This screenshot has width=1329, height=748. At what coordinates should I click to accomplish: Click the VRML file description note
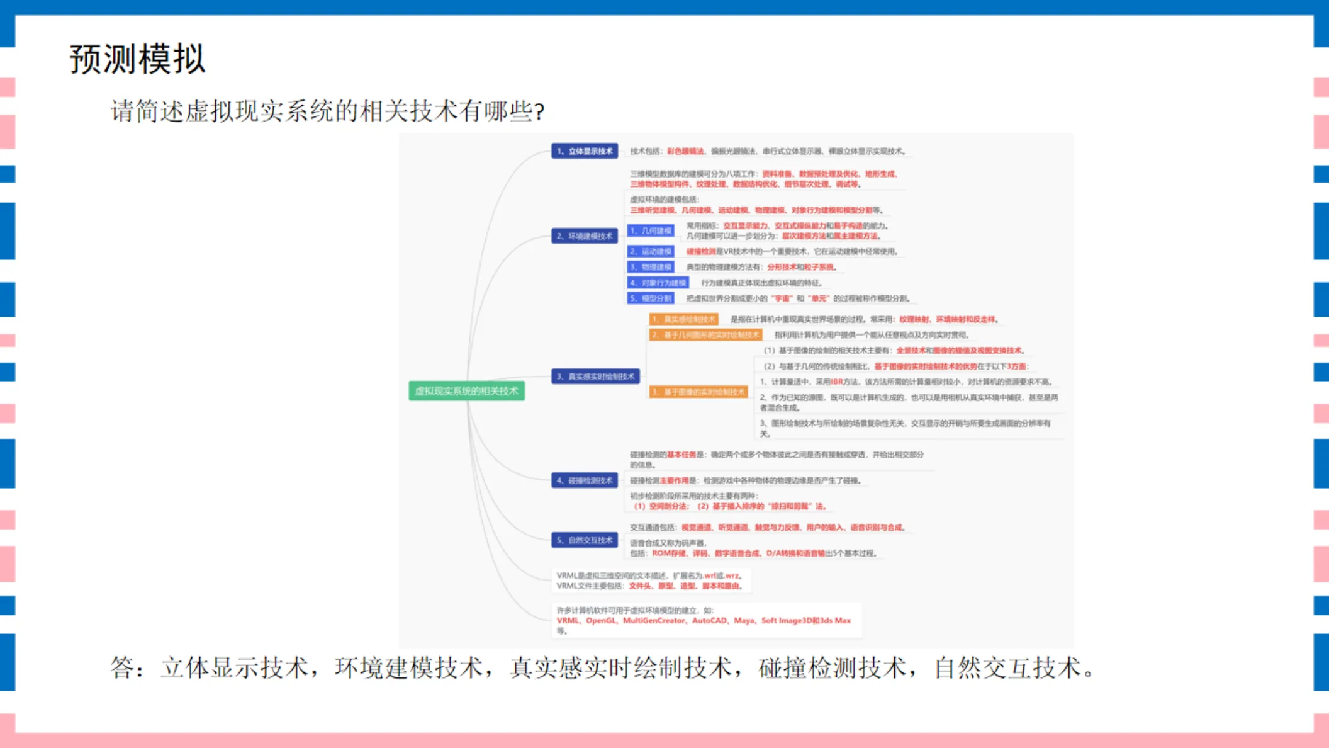(x=652, y=581)
